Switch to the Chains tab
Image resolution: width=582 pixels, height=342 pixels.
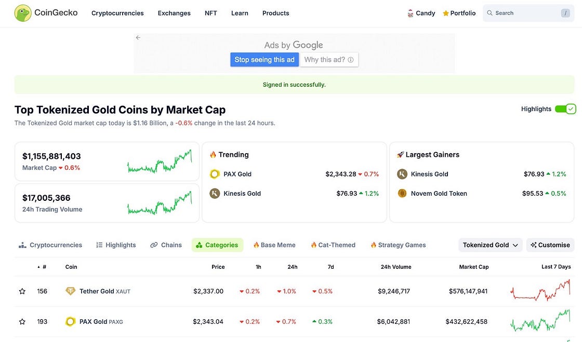click(x=166, y=245)
